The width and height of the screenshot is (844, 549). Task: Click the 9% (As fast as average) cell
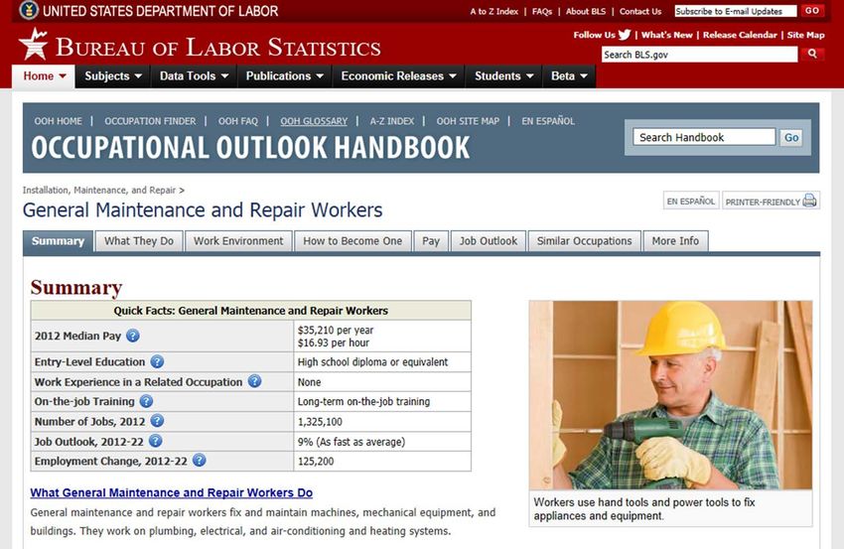click(382, 442)
